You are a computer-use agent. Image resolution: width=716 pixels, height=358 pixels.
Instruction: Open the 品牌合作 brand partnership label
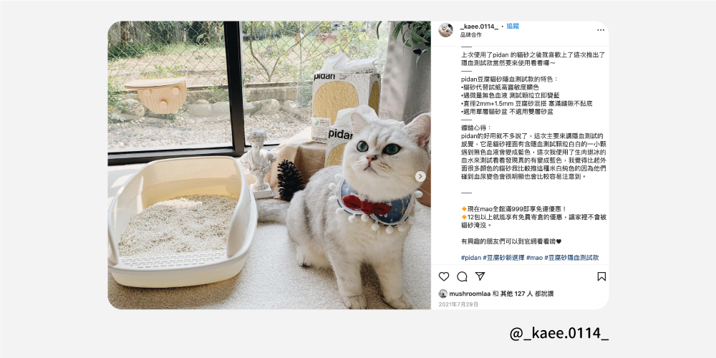(470, 34)
